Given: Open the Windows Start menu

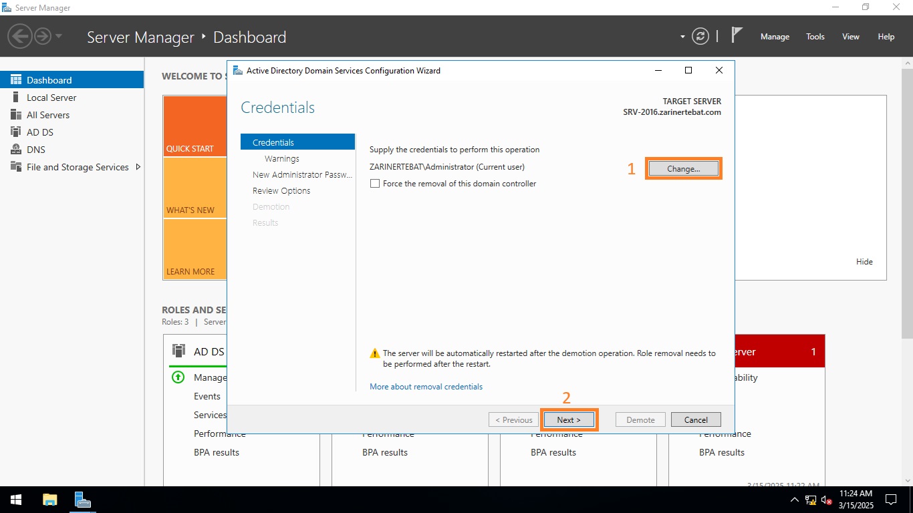Looking at the screenshot, I should [15, 500].
